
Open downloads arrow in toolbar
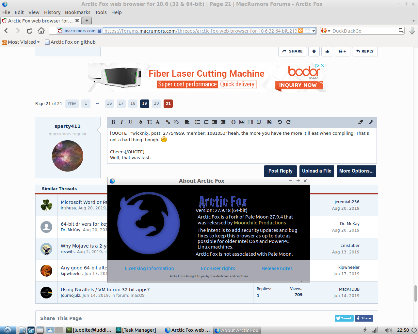(412, 31)
